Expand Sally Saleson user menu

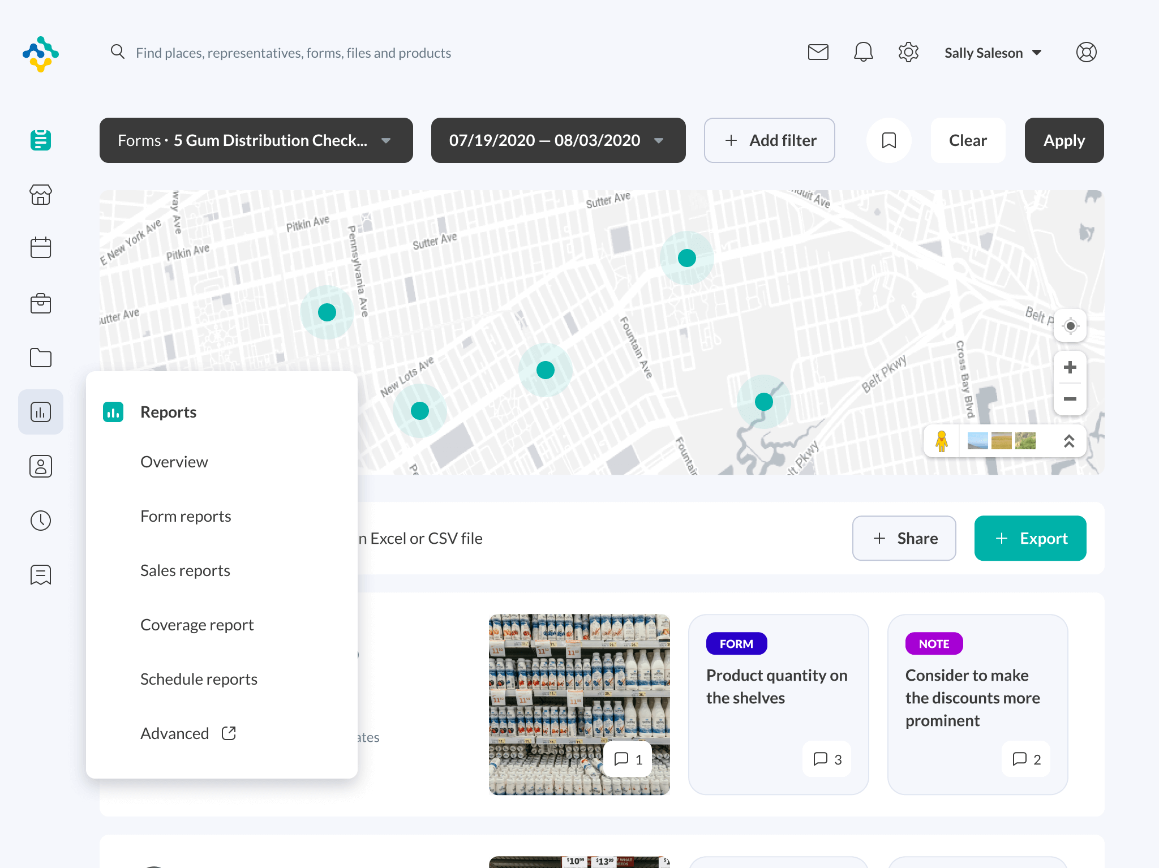point(993,53)
